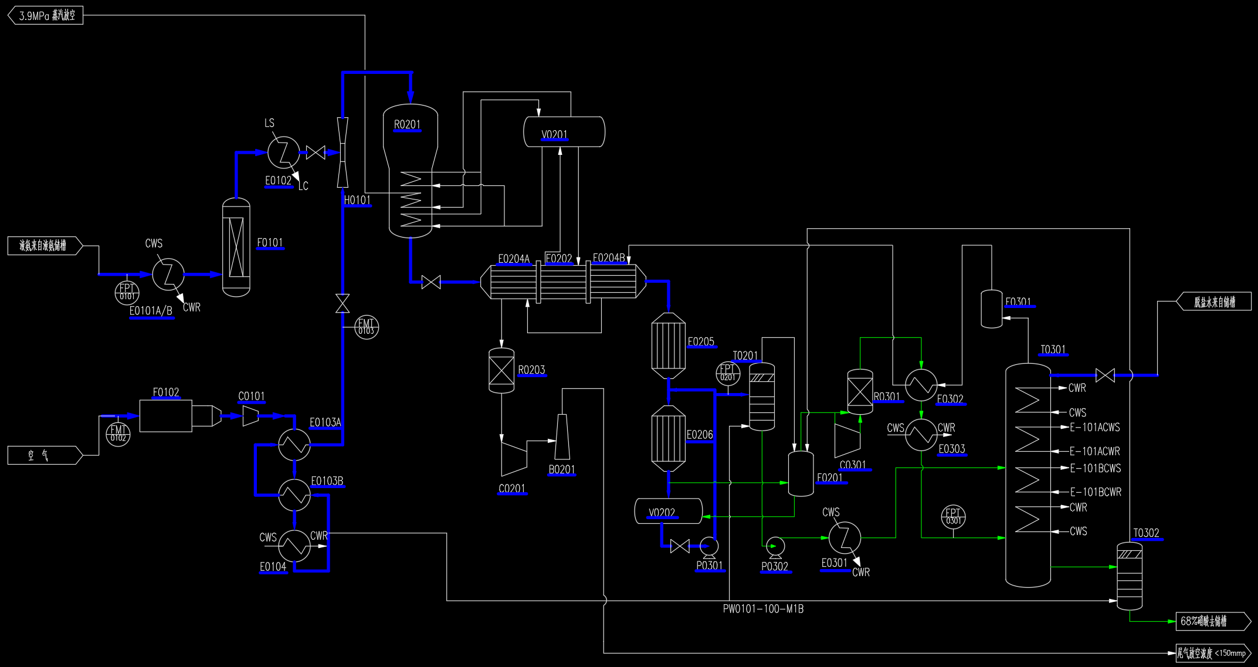Viewport: 1258px width, 667px height.
Task: Select the V0202 horizontal vessel
Action: 668,511
